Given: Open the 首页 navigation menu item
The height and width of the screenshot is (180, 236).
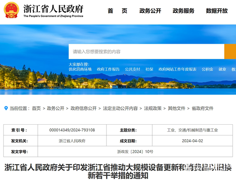Looking at the screenshot, I should 118,11.
